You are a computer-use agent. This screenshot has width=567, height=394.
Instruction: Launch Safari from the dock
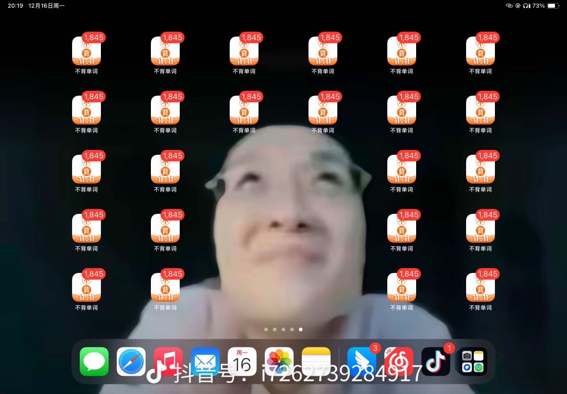(x=131, y=361)
